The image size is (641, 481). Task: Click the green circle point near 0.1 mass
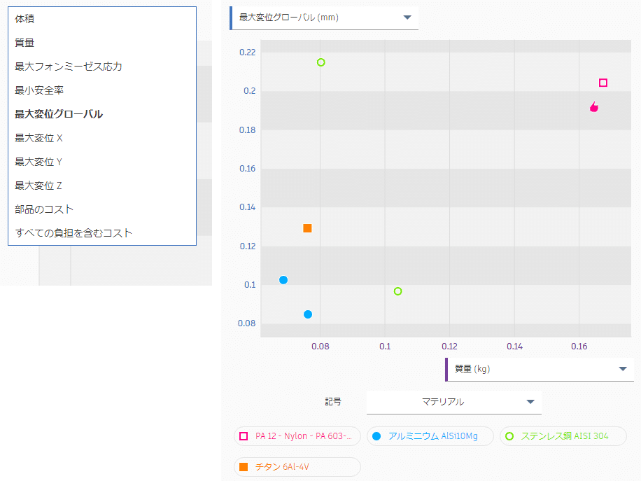(397, 291)
